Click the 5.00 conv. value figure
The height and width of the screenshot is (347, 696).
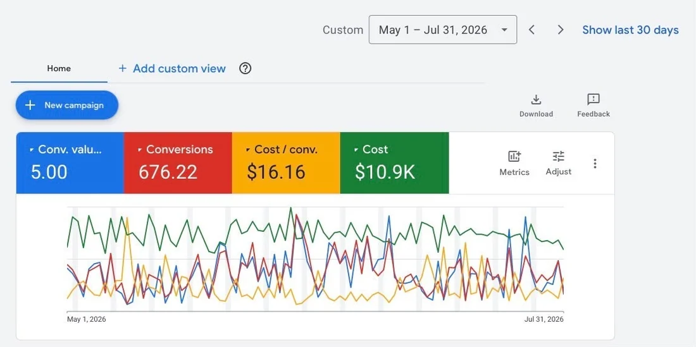(49, 172)
